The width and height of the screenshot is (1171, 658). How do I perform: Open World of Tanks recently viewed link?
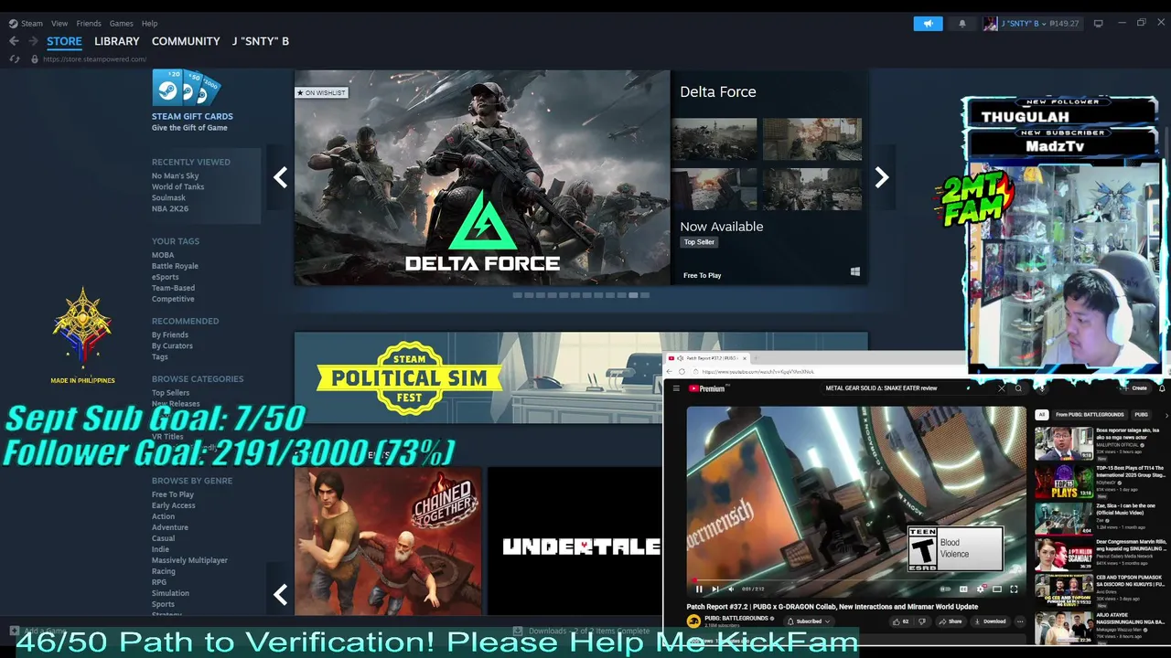click(177, 186)
